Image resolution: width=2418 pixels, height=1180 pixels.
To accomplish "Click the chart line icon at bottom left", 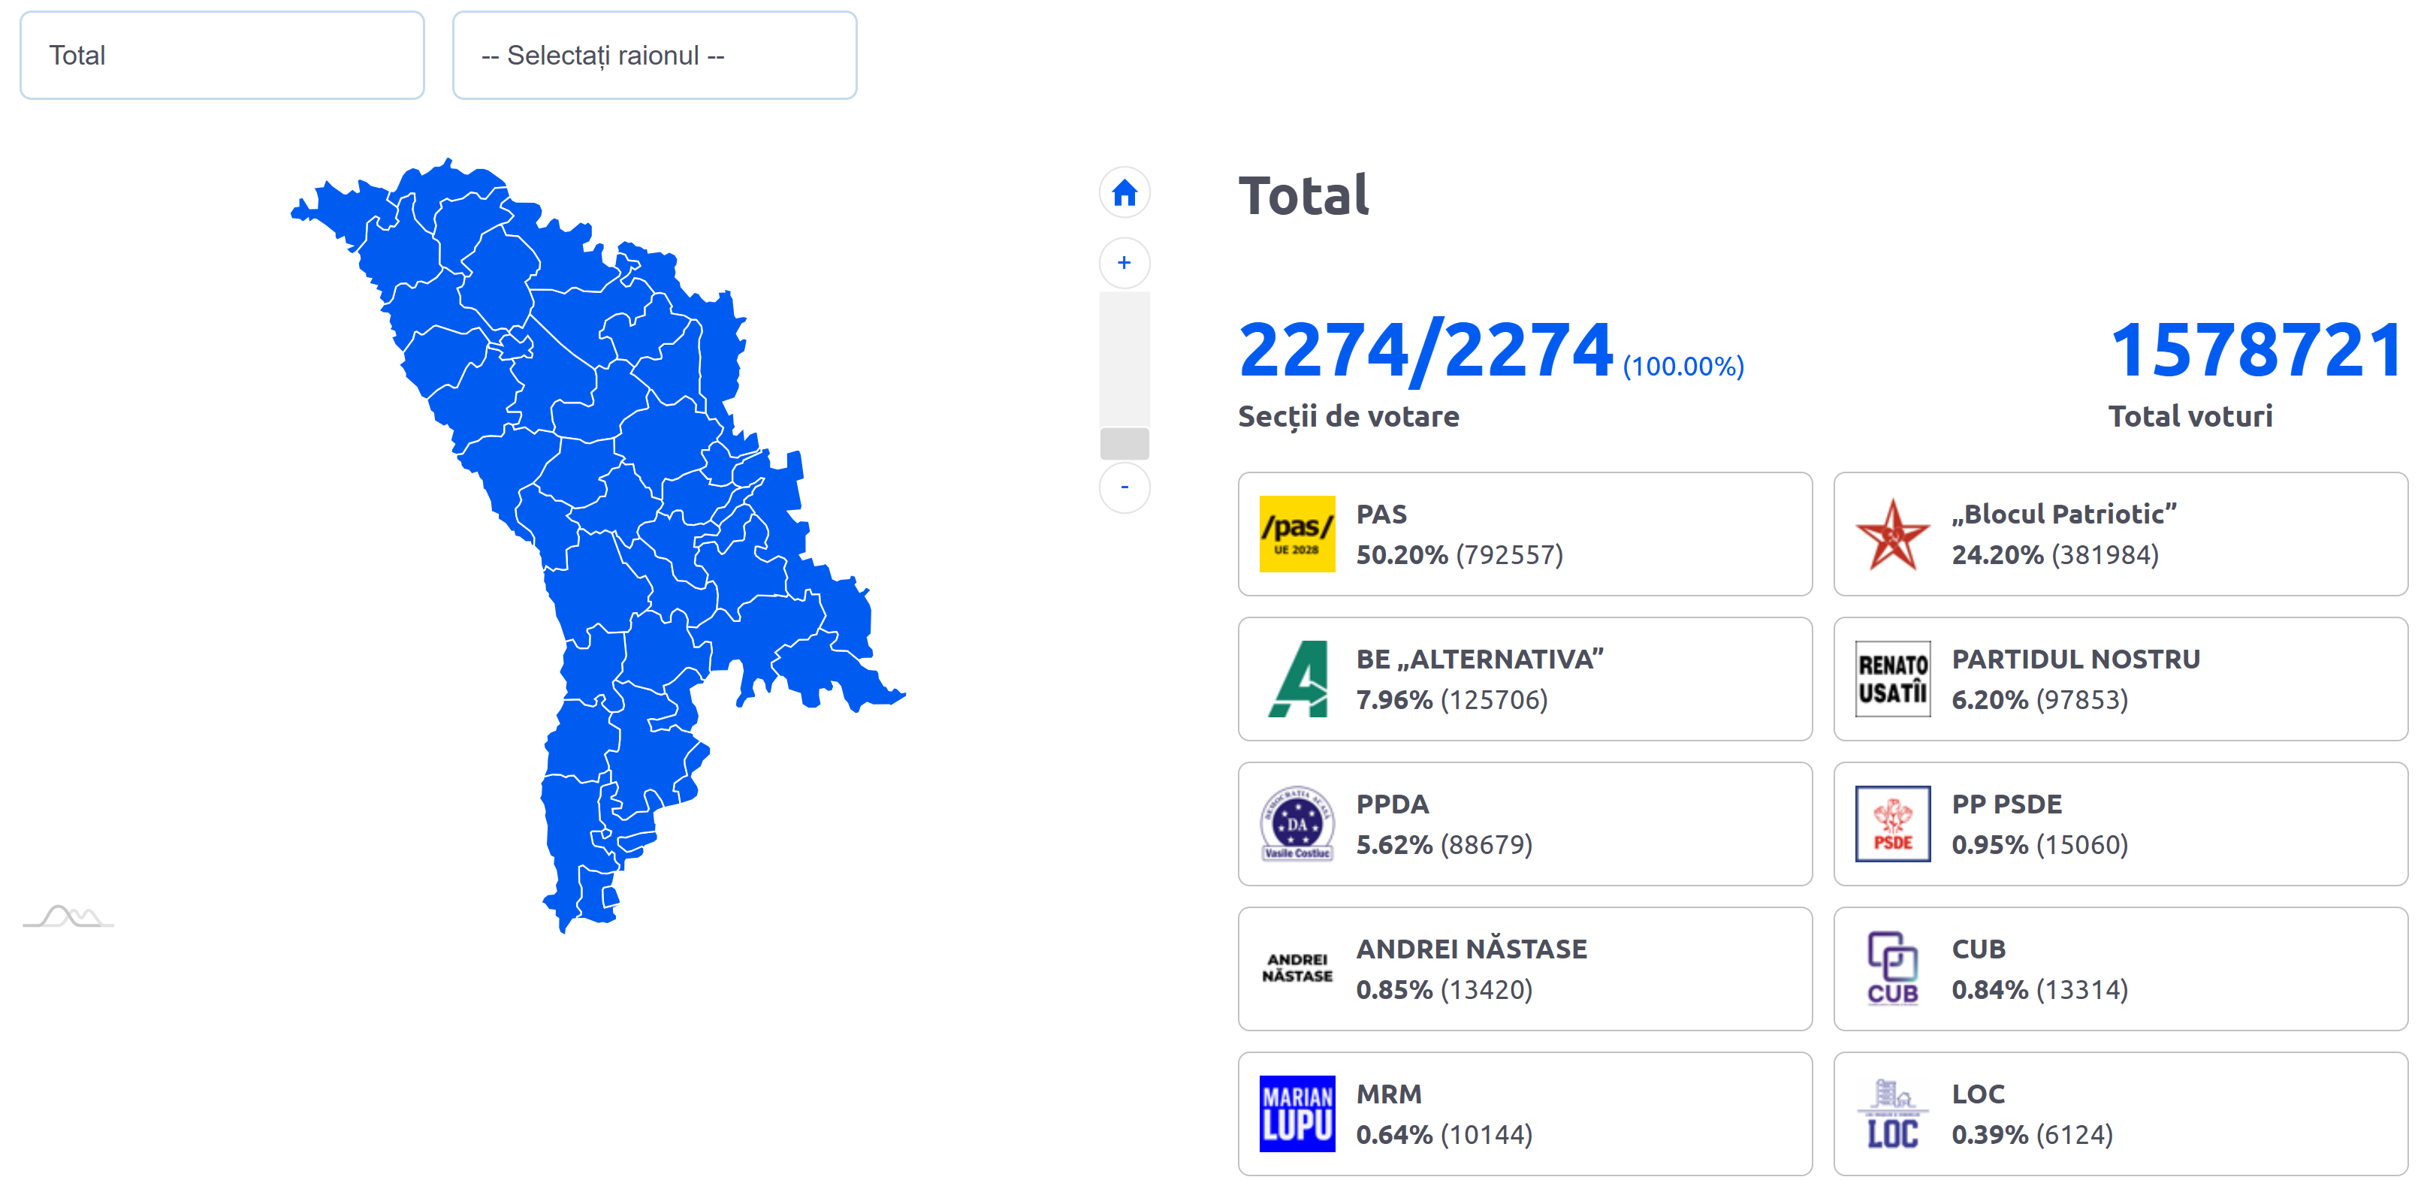I will [68, 916].
